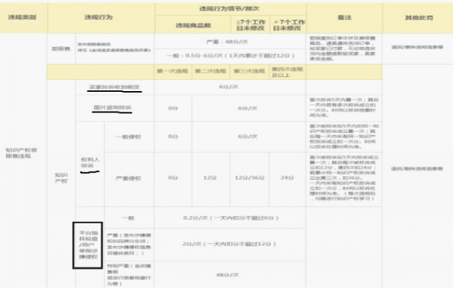The width and height of the screenshot is (453, 288).
Task: Click the ≤7个工作日未修改 sub-header
Action: (250, 25)
